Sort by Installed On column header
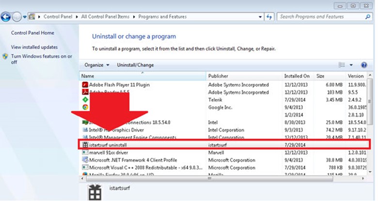Viewport: 378px width, 201px height. [298, 76]
